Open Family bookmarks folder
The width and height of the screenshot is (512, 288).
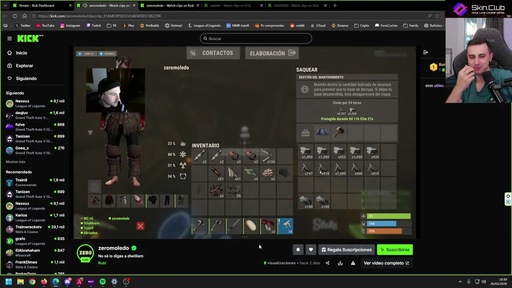(x=411, y=26)
